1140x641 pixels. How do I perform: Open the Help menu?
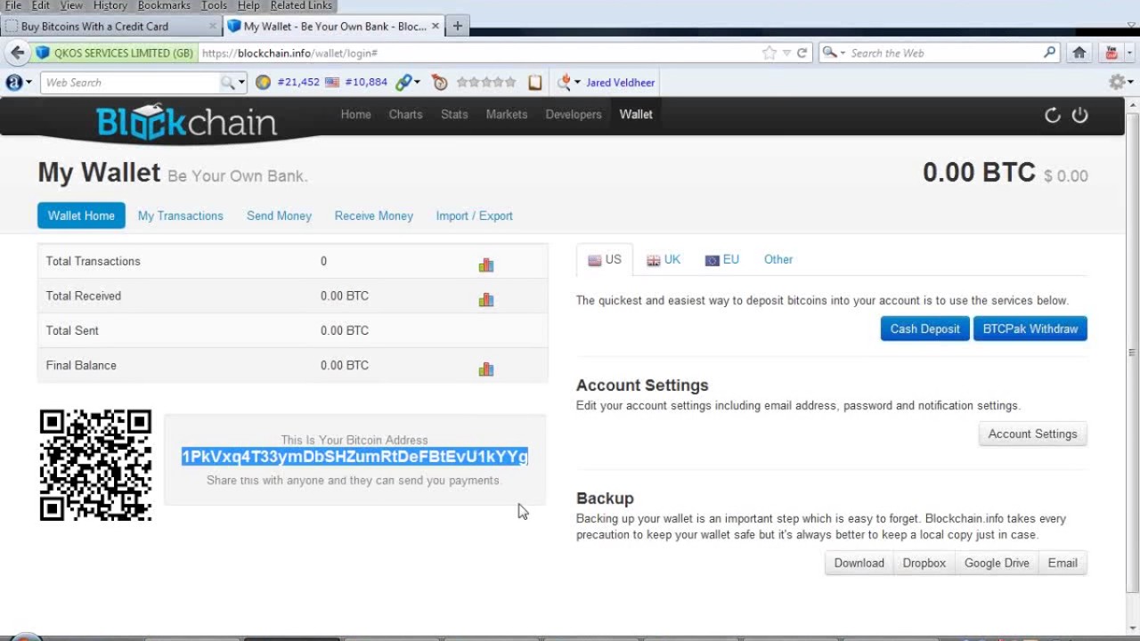point(248,5)
